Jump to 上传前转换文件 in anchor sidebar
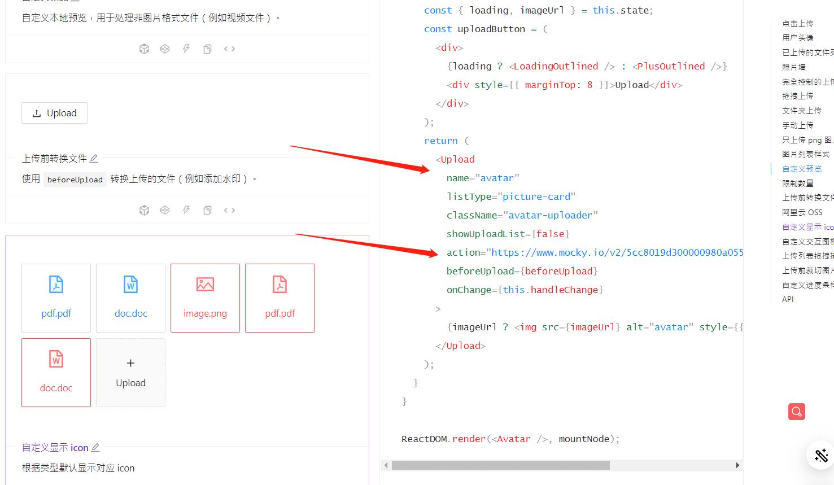This screenshot has height=485, width=834. click(808, 198)
